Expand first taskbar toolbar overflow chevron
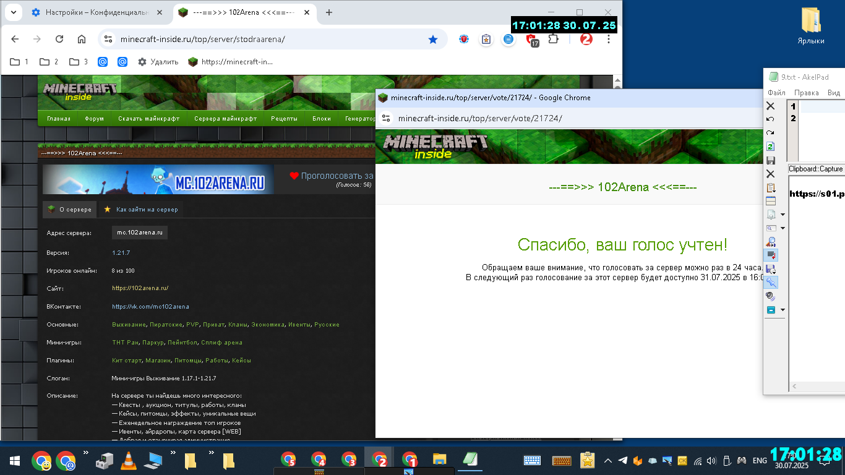This screenshot has width=845, height=475. tap(86, 453)
